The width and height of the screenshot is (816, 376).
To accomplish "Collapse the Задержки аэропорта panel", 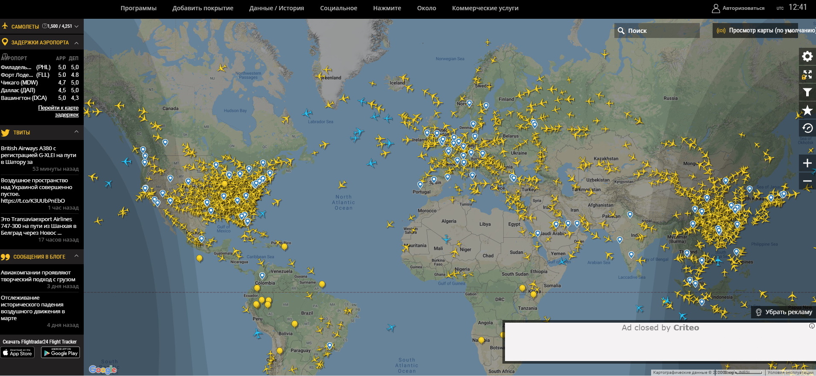I will 76,43.
